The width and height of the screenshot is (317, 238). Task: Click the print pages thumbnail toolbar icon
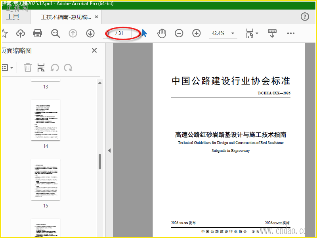tap(41, 67)
